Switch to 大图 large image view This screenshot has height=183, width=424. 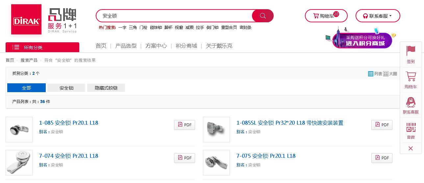click(x=390, y=74)
